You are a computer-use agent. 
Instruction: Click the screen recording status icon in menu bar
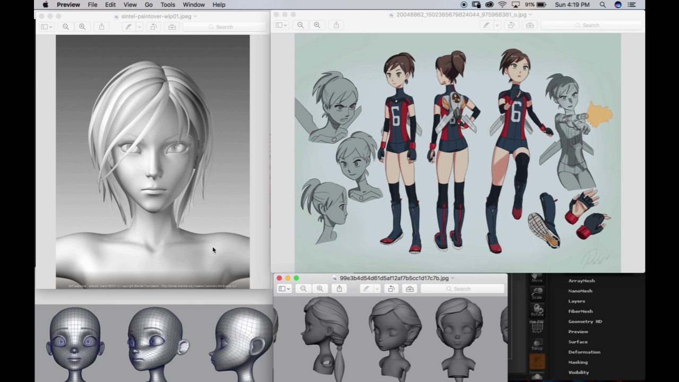(464, 5)
